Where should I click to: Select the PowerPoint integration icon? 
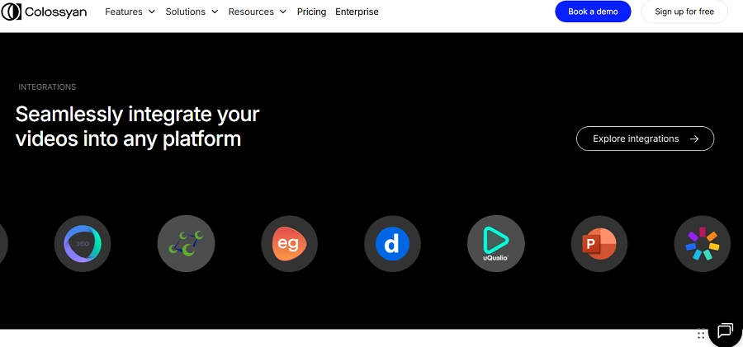[x=599, y=244]
